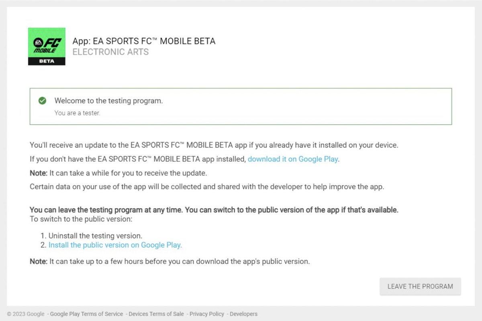The height and width of the screenshot is (321, 482).
Task: Click the 'You are a tester.' text
Action: (77, 113)
